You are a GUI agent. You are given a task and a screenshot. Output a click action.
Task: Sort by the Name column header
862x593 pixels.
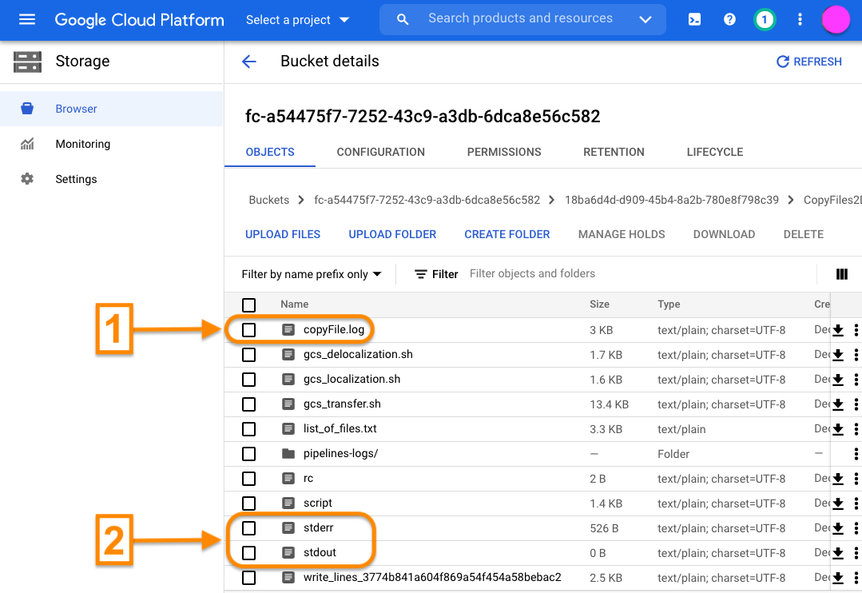294,304
